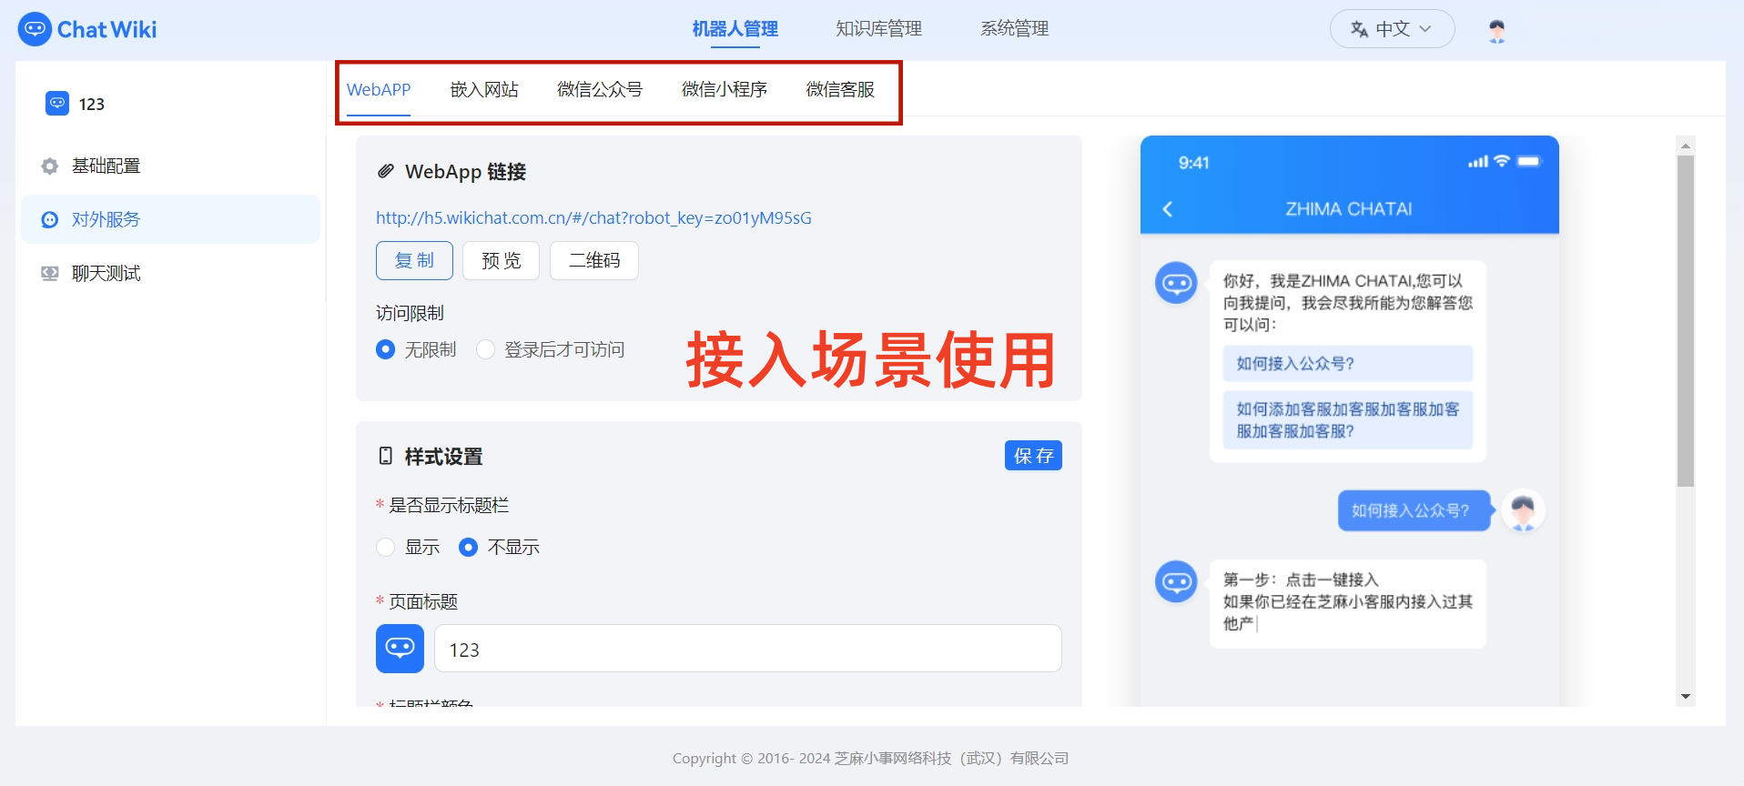Viewport: 1744px width, 786px height.
Task: Click the paperclip icon beside WebApp 链接
Action: pyautogui.click(x=386, y=171)
